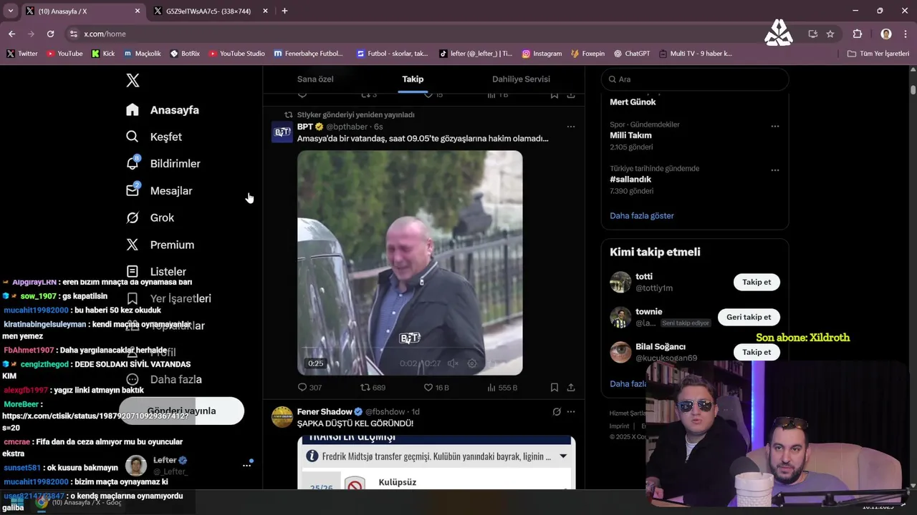This screenshot has height=515, width=917.
Task: Click the x.com/home address bar
Action: tap(105, 34)
